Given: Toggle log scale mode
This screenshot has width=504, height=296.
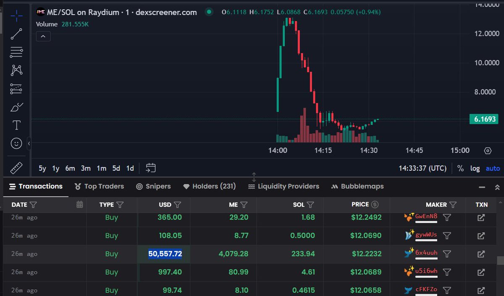Looking at the screenshot, I should click(x=475, y=168).
